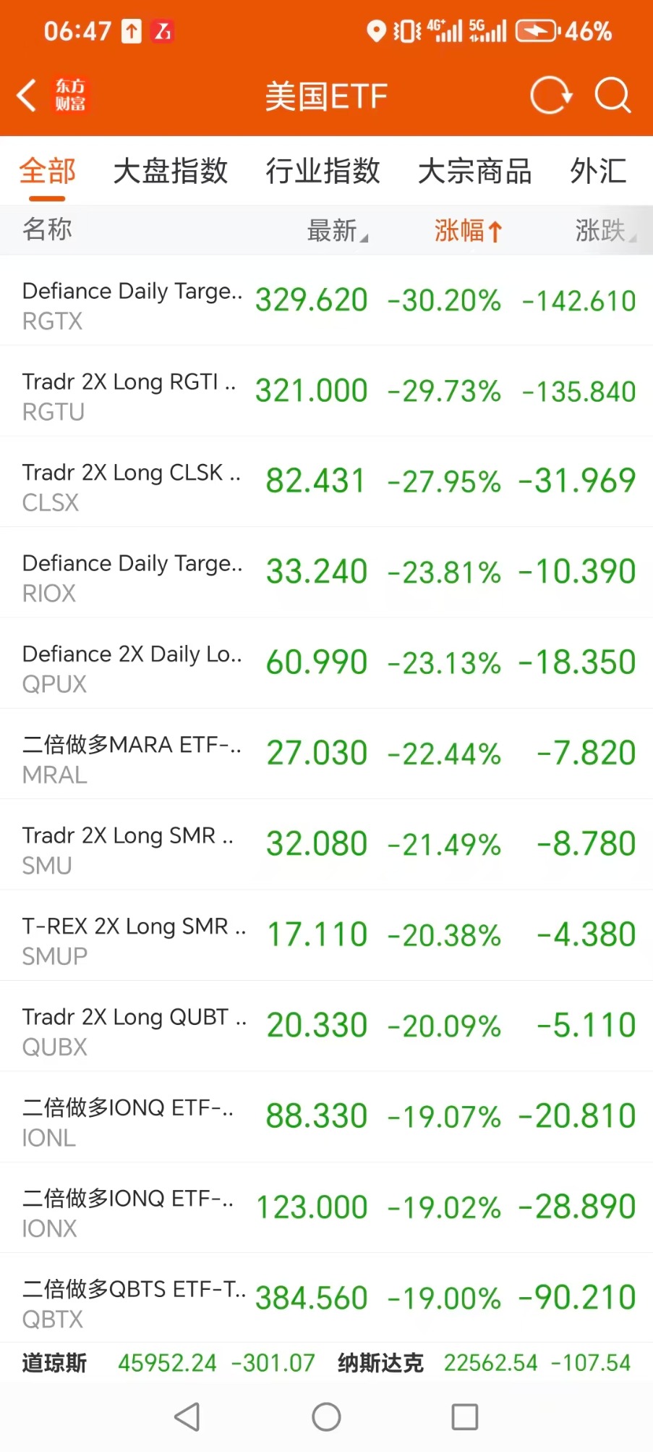Open the 外汇 tab
This screenshot has width=653, height=1452.
(x=598, y=172)
